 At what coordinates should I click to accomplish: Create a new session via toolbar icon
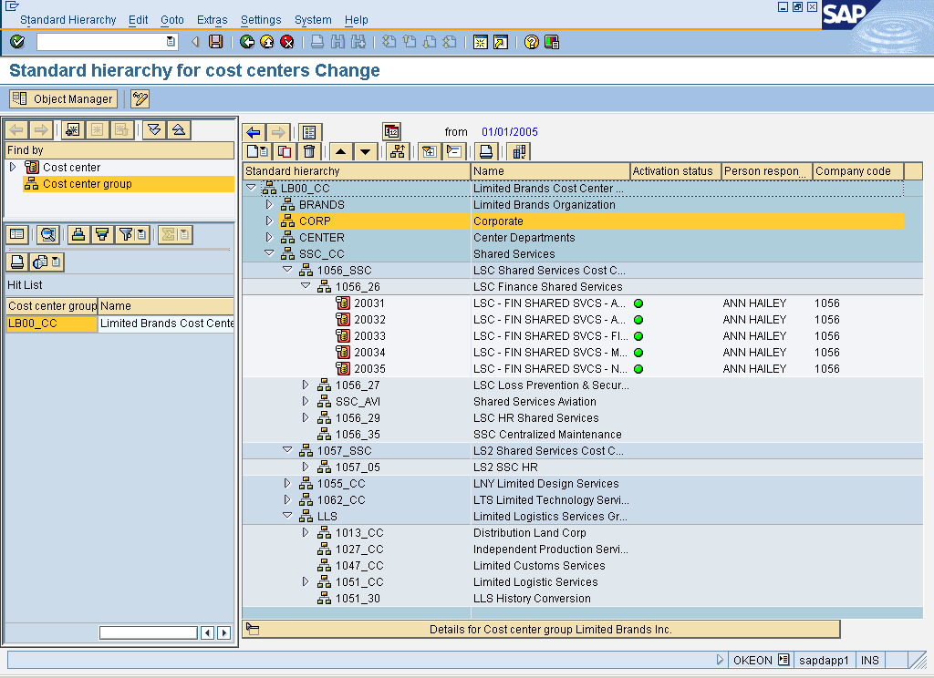[481, 42]
